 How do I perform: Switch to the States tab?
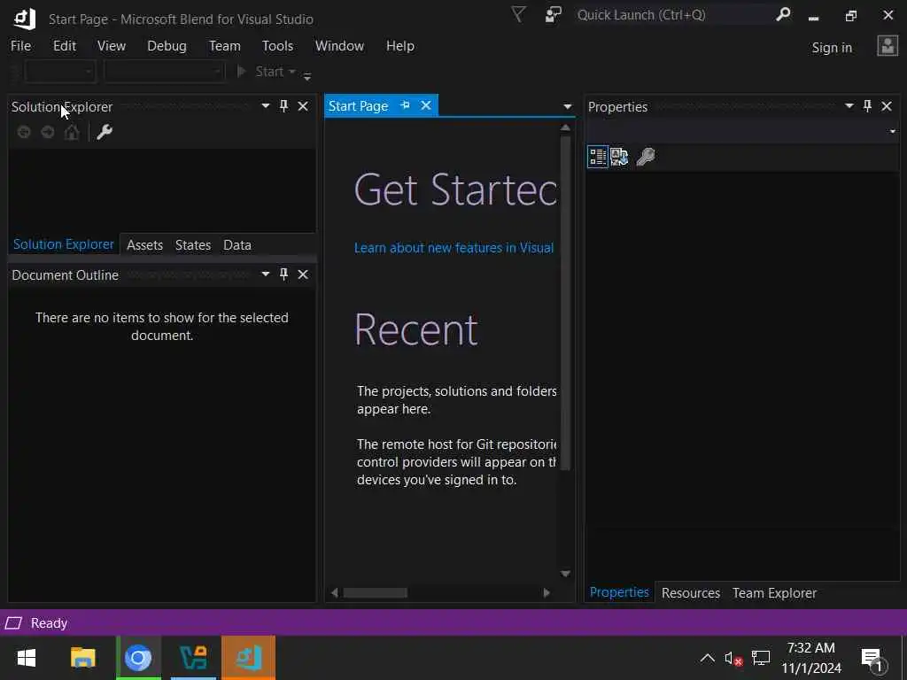(193, 245)
